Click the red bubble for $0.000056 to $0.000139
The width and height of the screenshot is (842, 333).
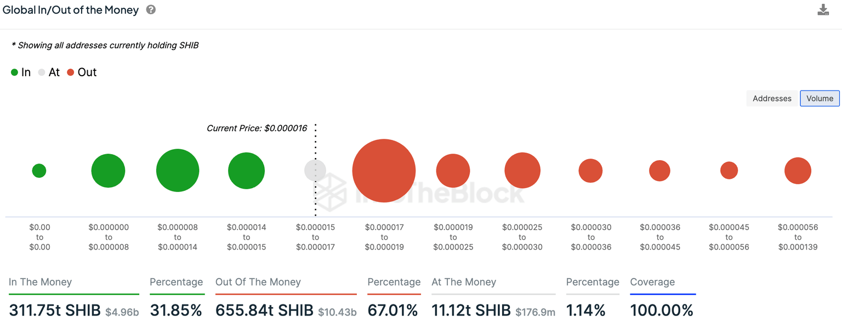pyautogui.click(x=798, y=171)
